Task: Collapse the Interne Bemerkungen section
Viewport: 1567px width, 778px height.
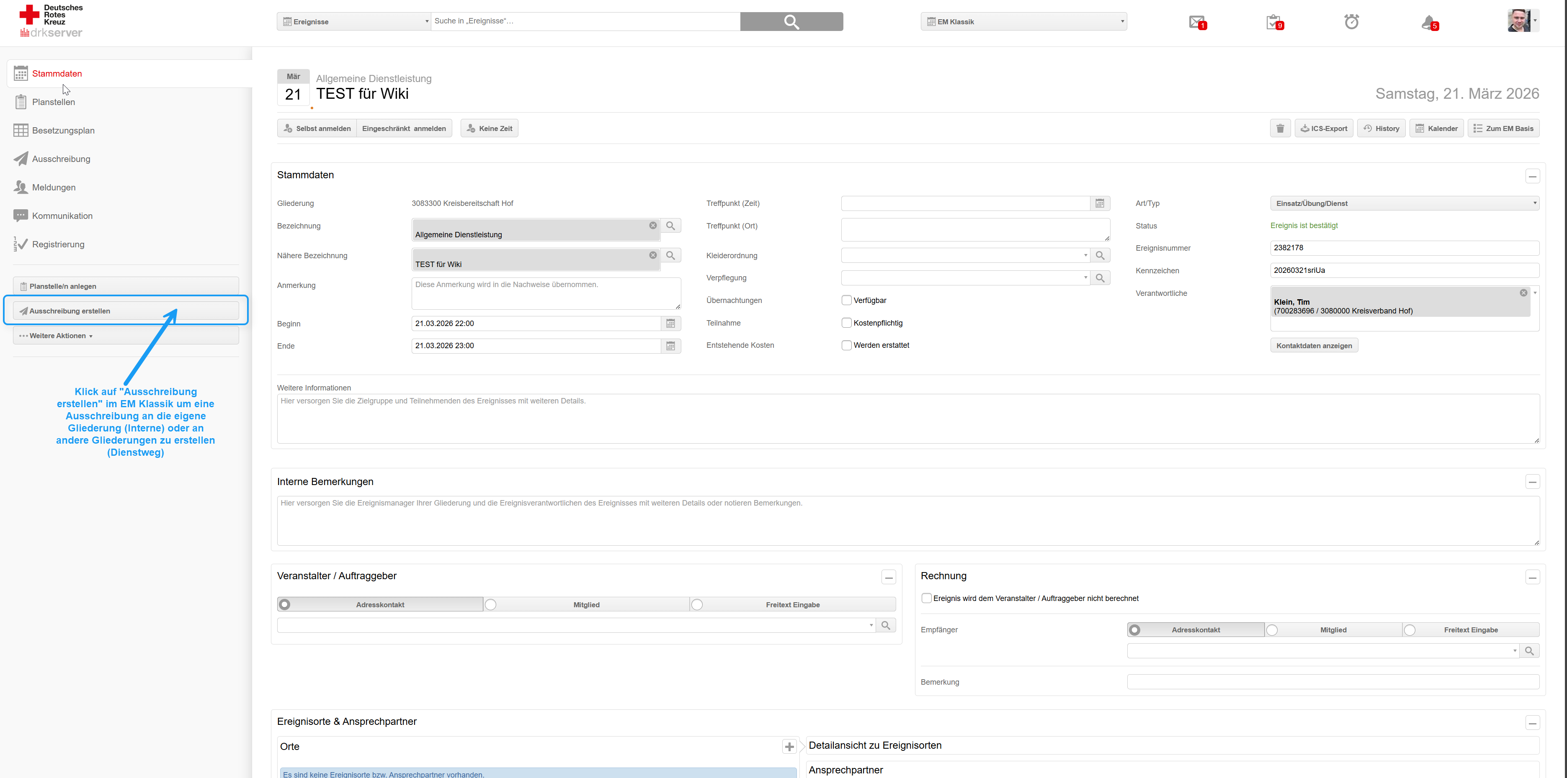Action: pyautogui.click(x=1532, y=482)
